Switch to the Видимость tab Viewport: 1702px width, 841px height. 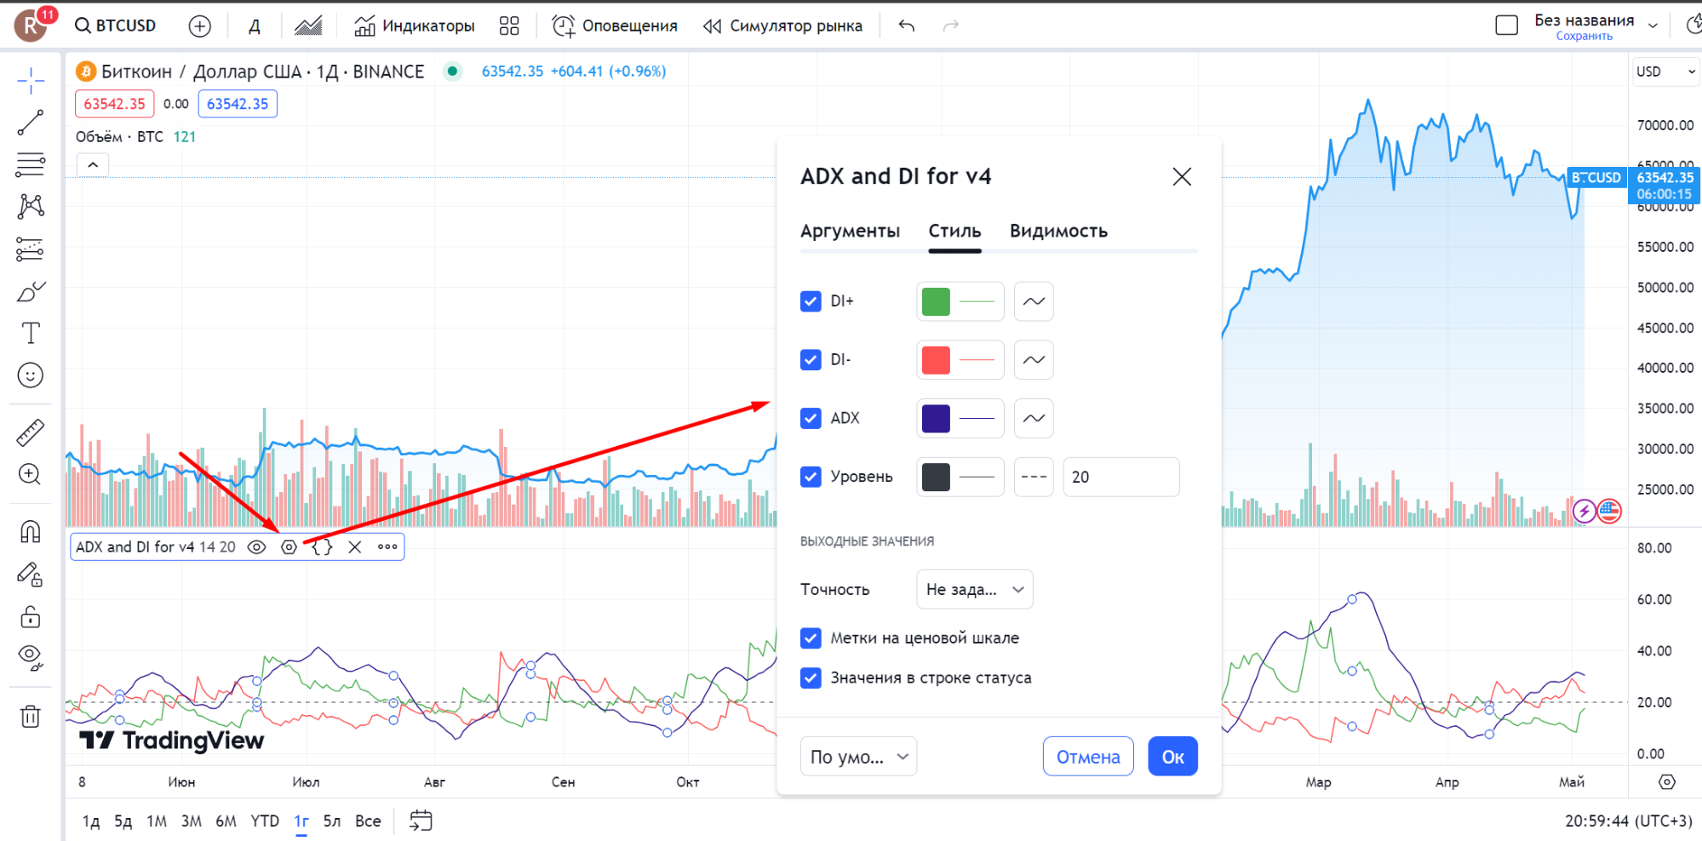click(1058, 231)
